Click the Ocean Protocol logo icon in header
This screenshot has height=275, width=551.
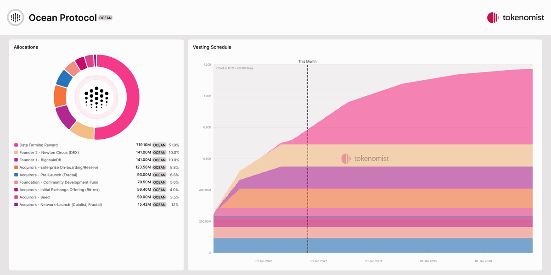(x=16, y=18)
